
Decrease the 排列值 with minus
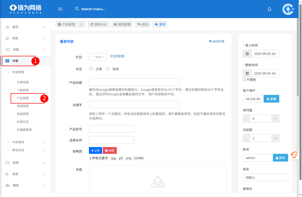(246, 119)
